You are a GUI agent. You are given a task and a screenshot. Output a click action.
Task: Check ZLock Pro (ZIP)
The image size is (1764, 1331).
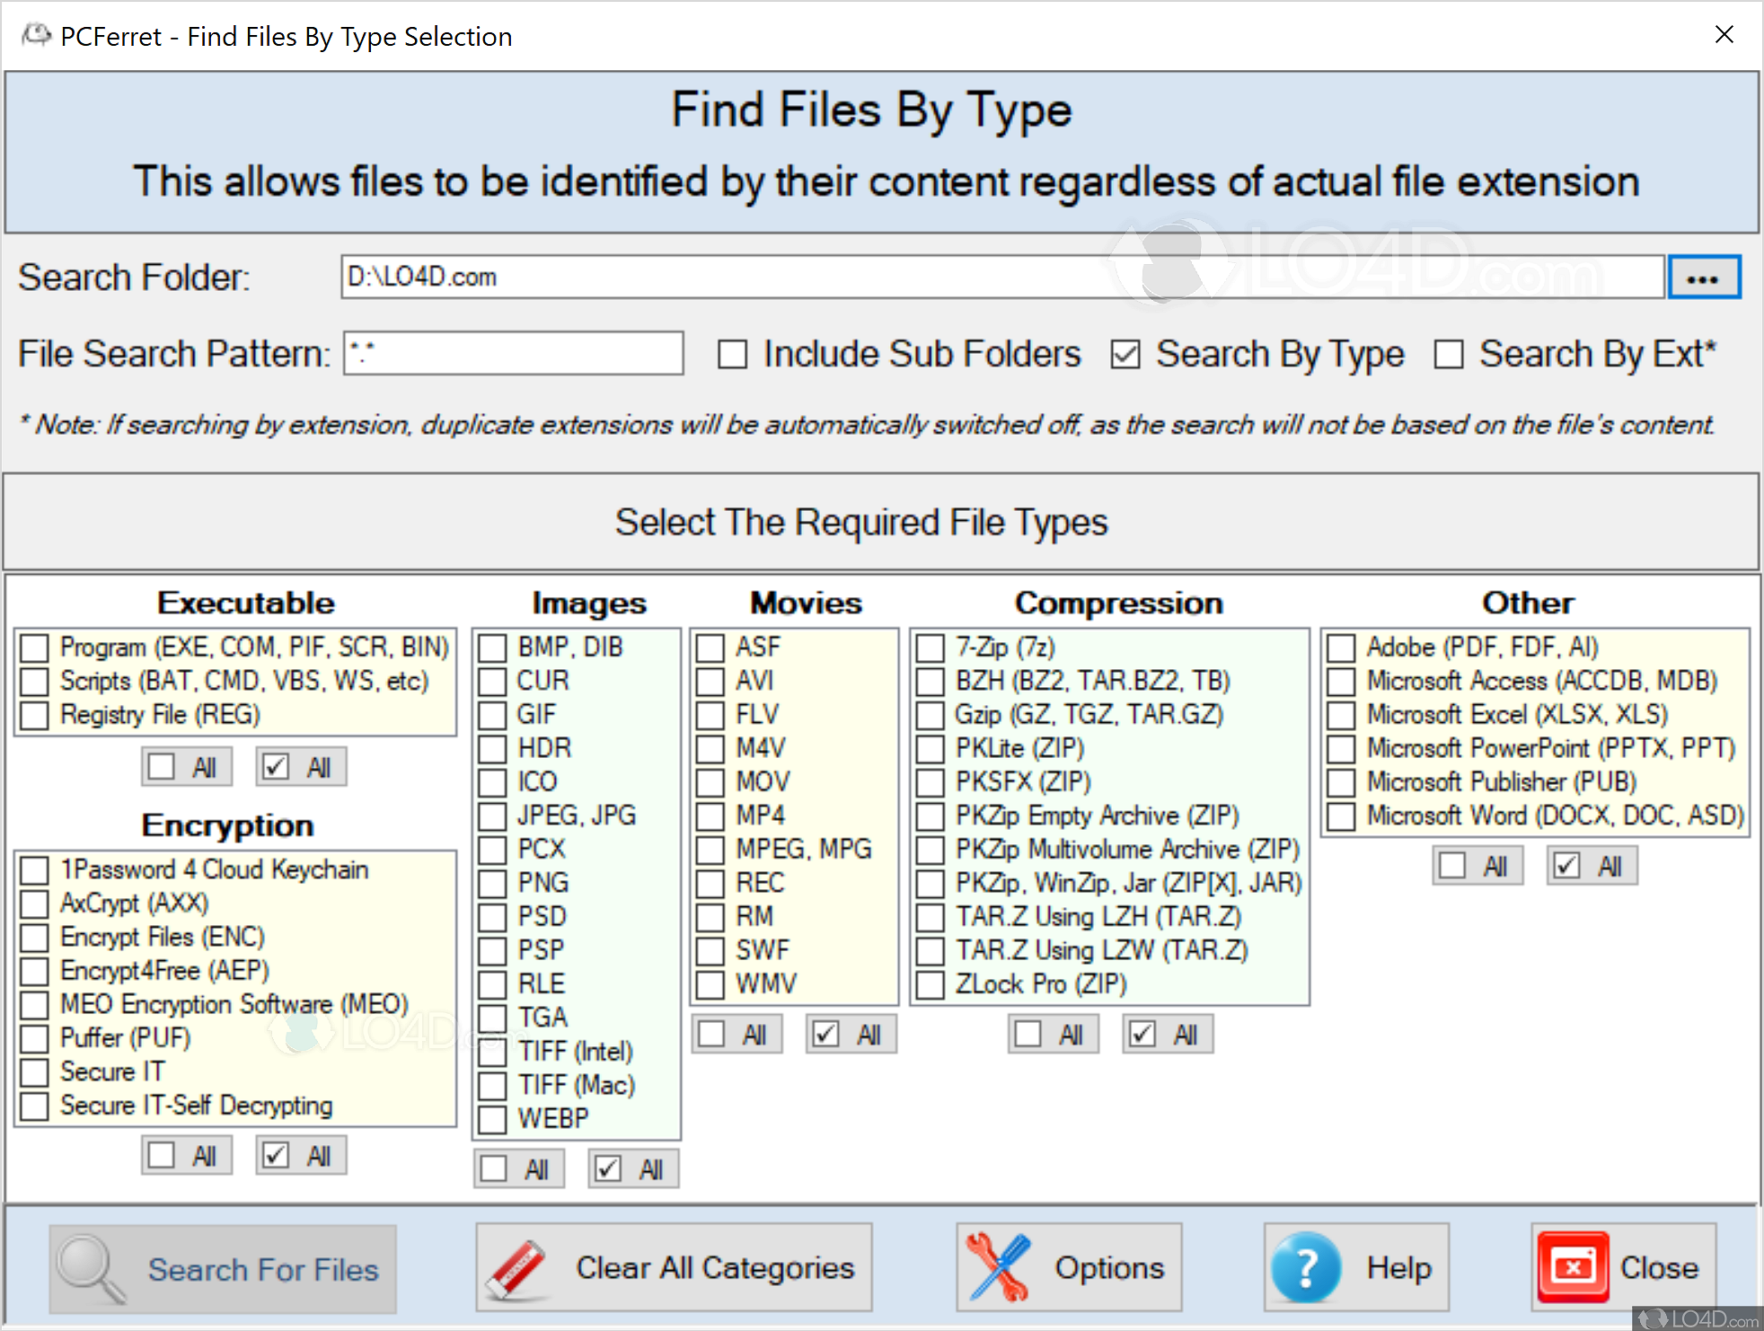pyautogui.click(x=931, y=984)
